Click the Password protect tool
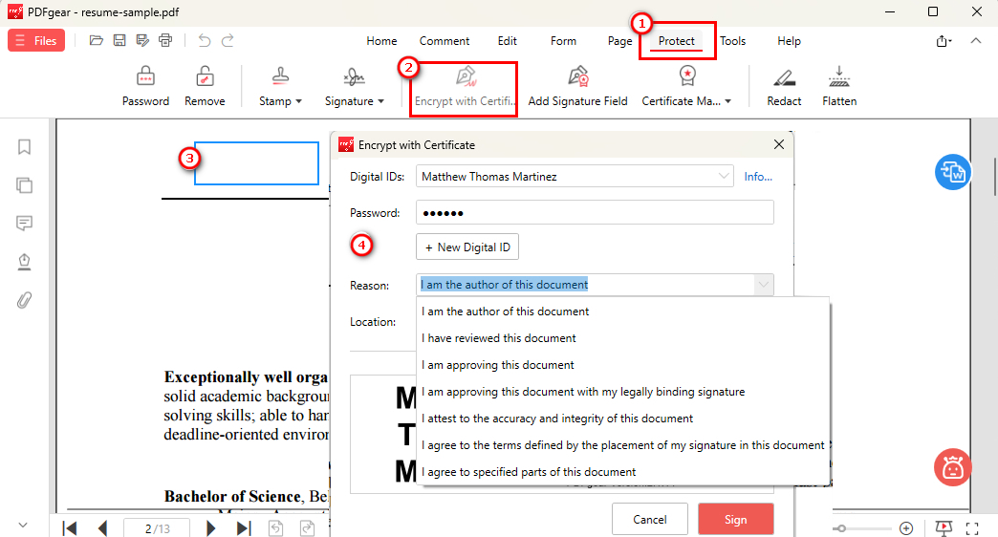998x537 pixels. point(145,86)
